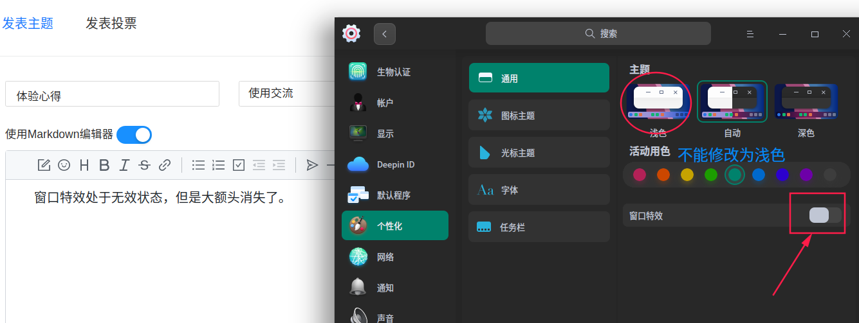859x323 pixels.
Task: Insert an emoji from the editor toolbar
Action: 64,165
